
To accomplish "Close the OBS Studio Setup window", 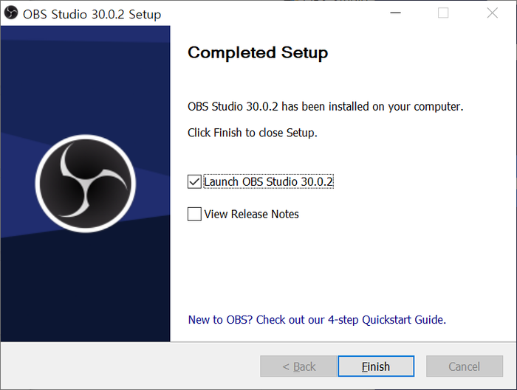I will [493, 13].
